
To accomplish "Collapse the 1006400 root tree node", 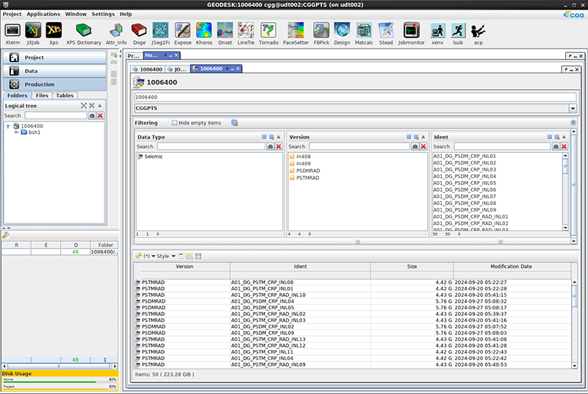I will point(8,126).
